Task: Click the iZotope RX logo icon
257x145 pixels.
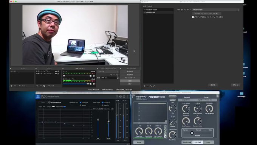Action: click(x=38, y=97)
